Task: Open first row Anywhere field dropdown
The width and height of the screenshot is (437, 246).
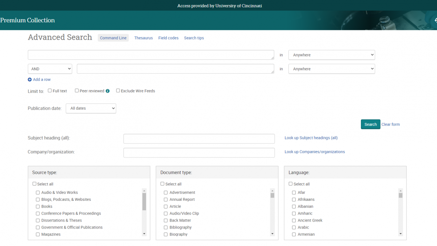Action: 331,55
